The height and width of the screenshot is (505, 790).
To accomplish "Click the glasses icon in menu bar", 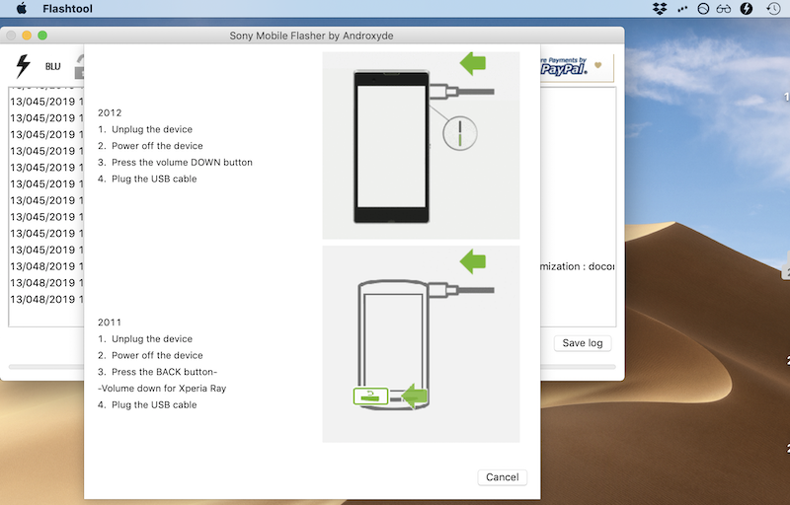I will 724,9.
